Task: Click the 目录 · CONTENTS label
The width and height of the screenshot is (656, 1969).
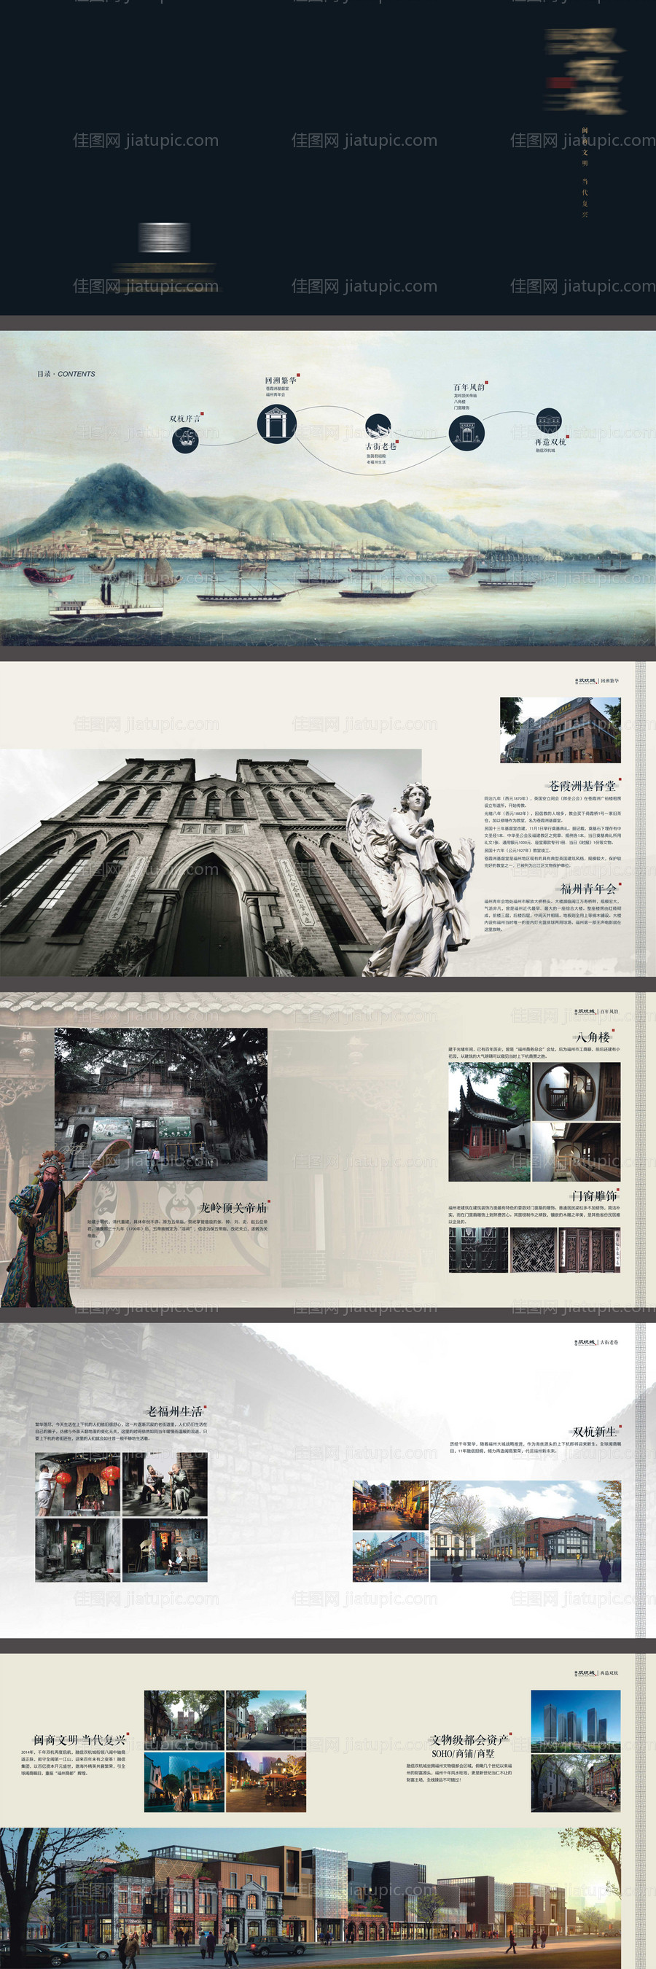Action: point(66,374)
